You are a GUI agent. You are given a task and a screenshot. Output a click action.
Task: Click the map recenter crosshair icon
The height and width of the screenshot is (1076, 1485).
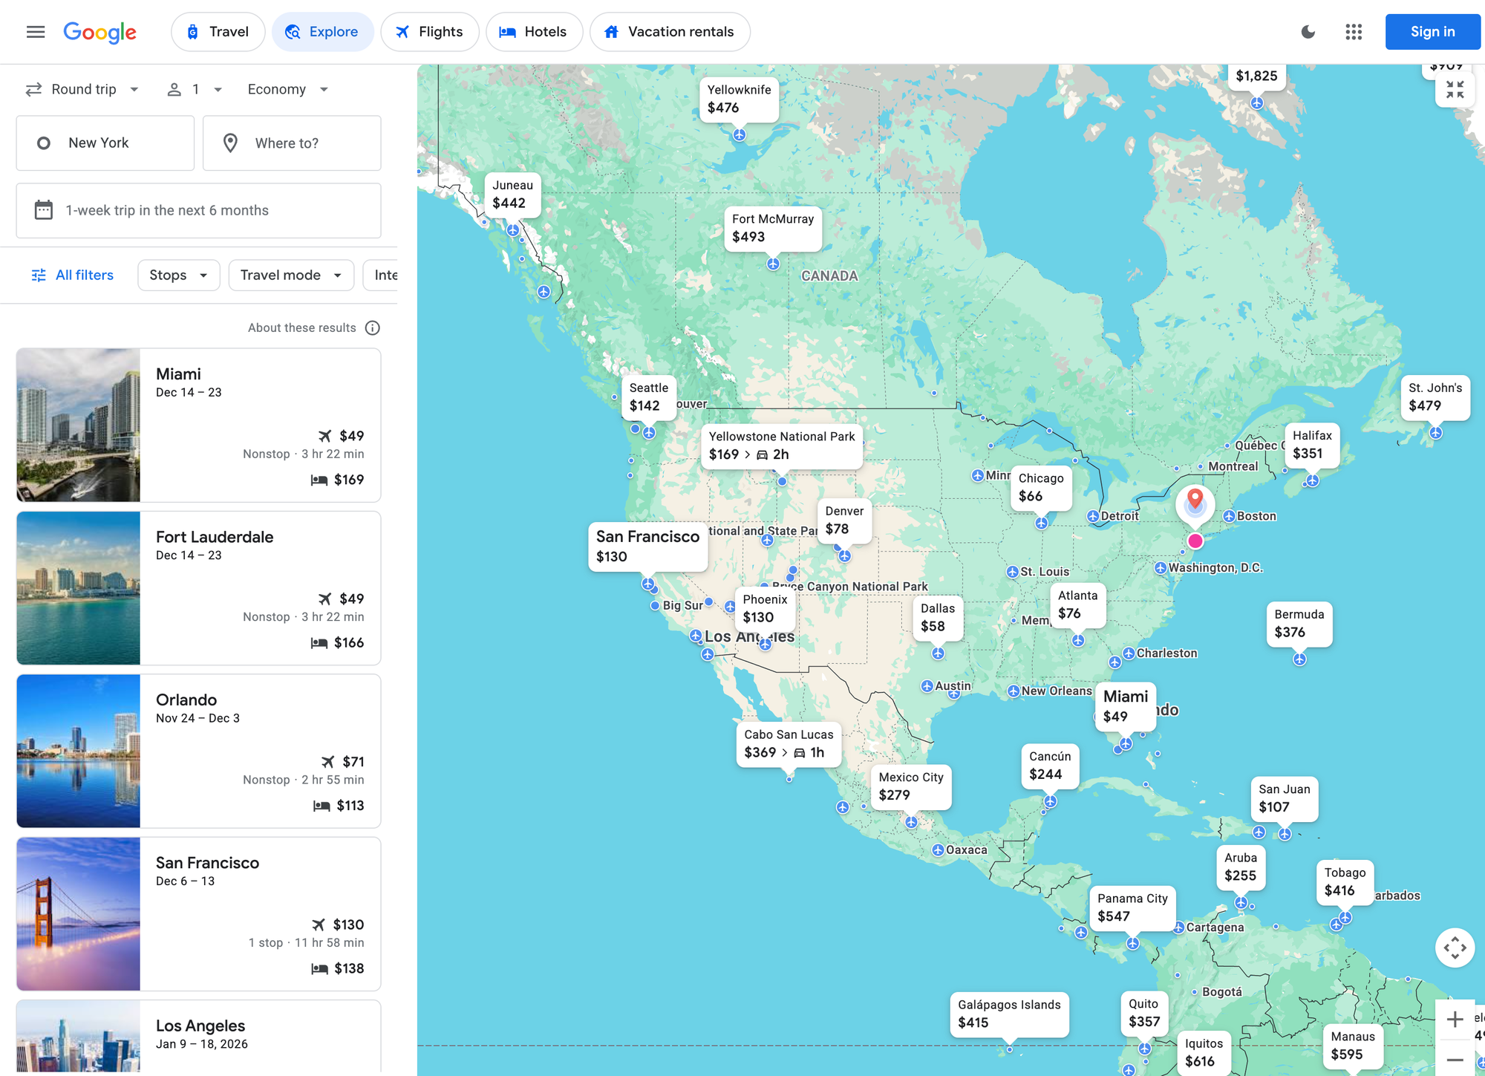[1455, 948]
